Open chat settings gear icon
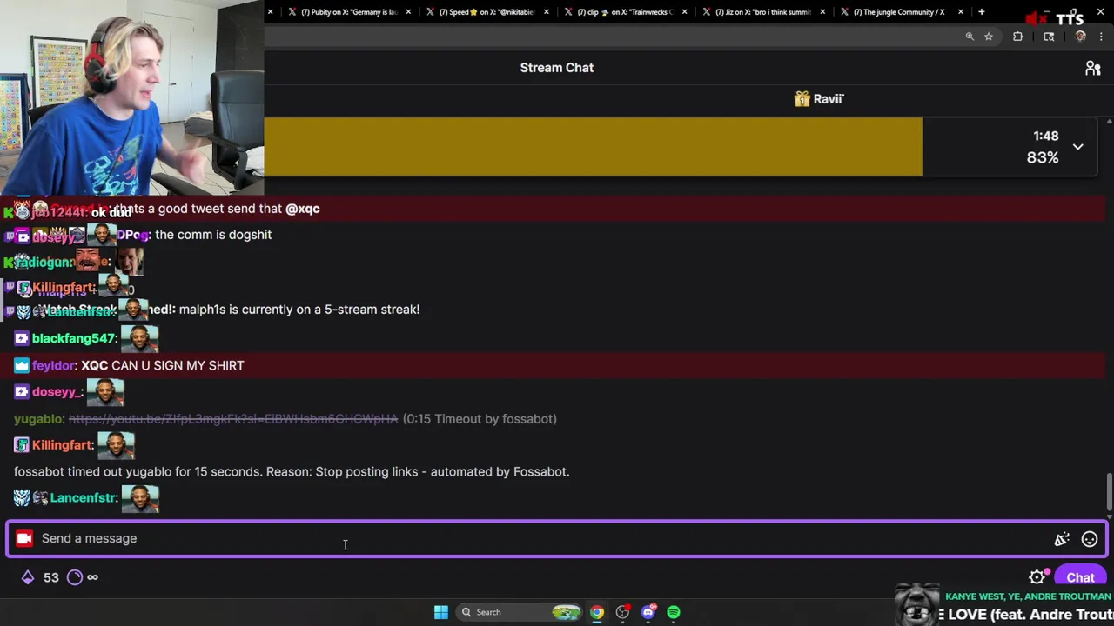The height and width of the screenshot is (626, 1114). point(1037,577)
